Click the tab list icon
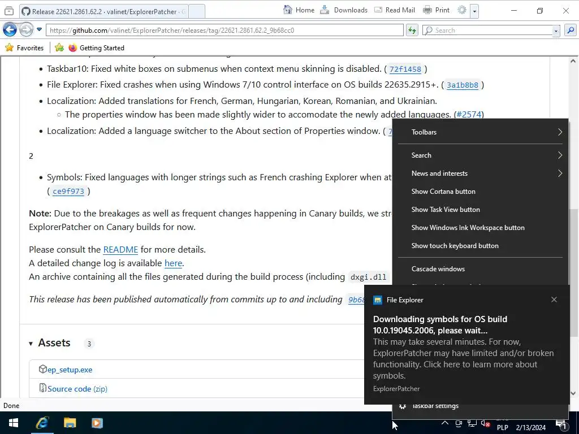This screenshot has width=579, height=434. [9, 11]
